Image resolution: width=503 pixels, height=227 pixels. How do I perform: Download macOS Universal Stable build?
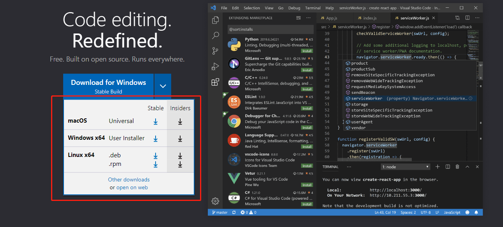pos(156,121)
